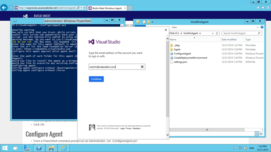
Task: Open previous locations dropdown in explorer address bar
Action: pyautogui.click(x=213, y=33)
